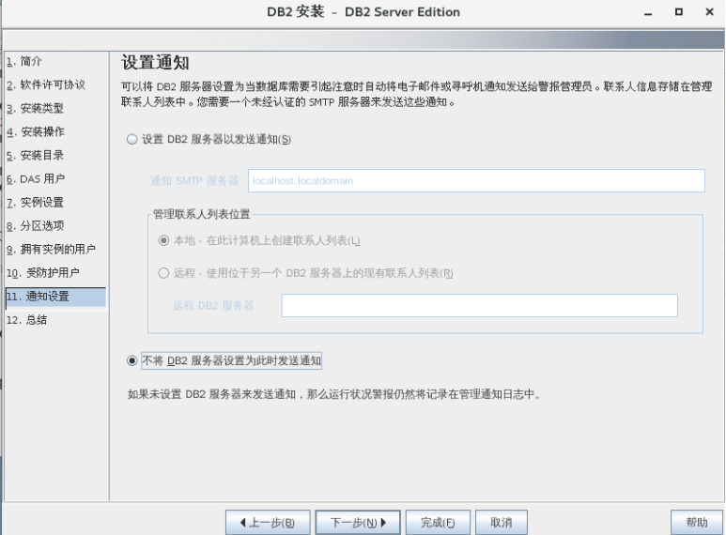The width and height of the screenshot is (726, 535).
Task: Jump to step 10 受防护用户
Action: pyautogui.click(x=42, y=273)
